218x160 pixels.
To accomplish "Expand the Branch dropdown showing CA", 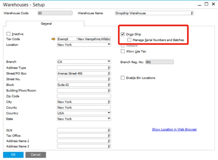I will coord(109,62).
